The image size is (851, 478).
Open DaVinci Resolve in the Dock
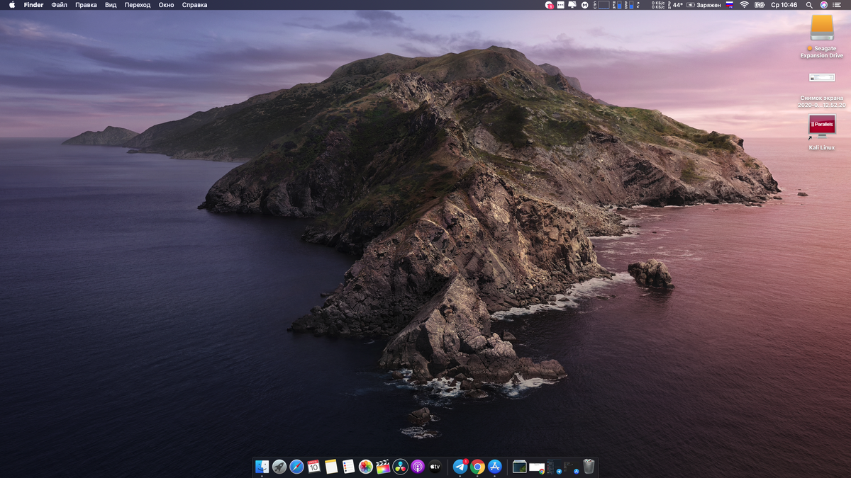tap(401, 467)
